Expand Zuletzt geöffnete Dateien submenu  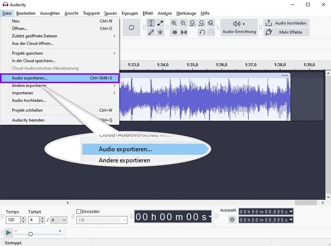click(60, 36)
